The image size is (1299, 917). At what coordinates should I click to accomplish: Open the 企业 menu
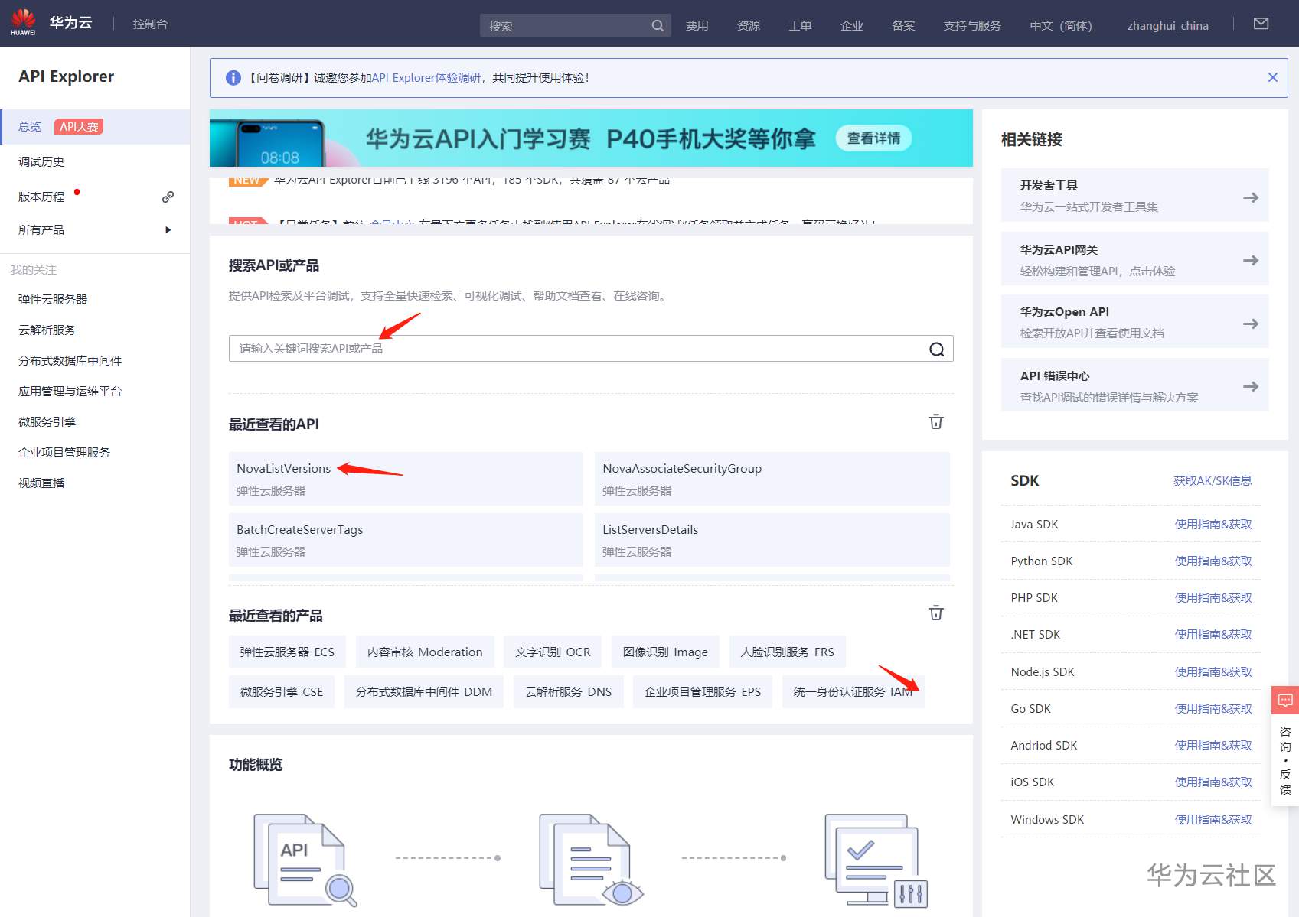852,25
